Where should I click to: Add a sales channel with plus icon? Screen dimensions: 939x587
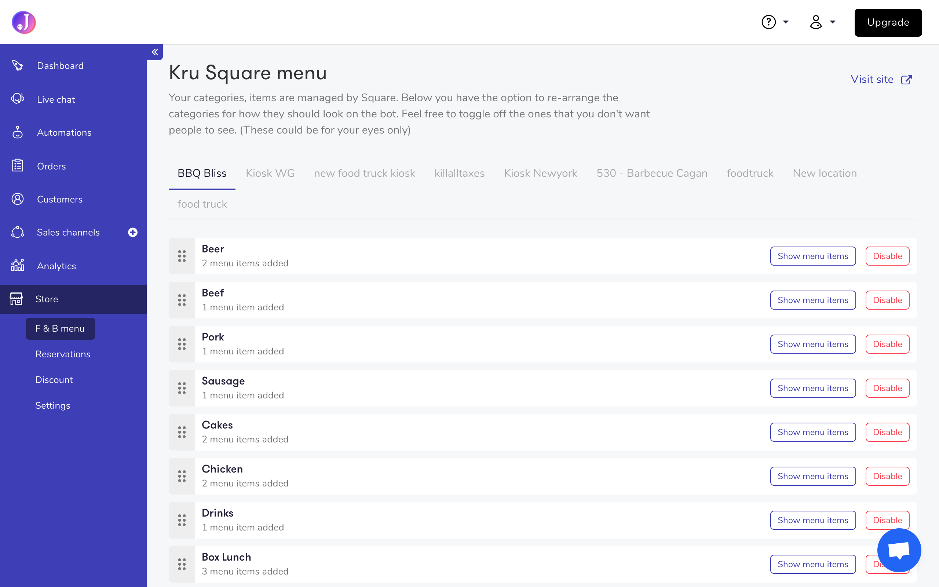point(133,232)
